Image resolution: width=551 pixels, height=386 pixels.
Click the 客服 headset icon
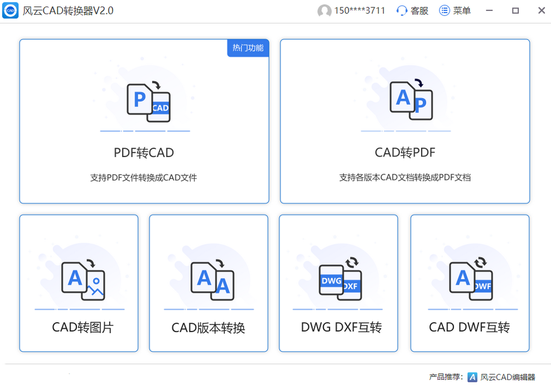[402, 11]
